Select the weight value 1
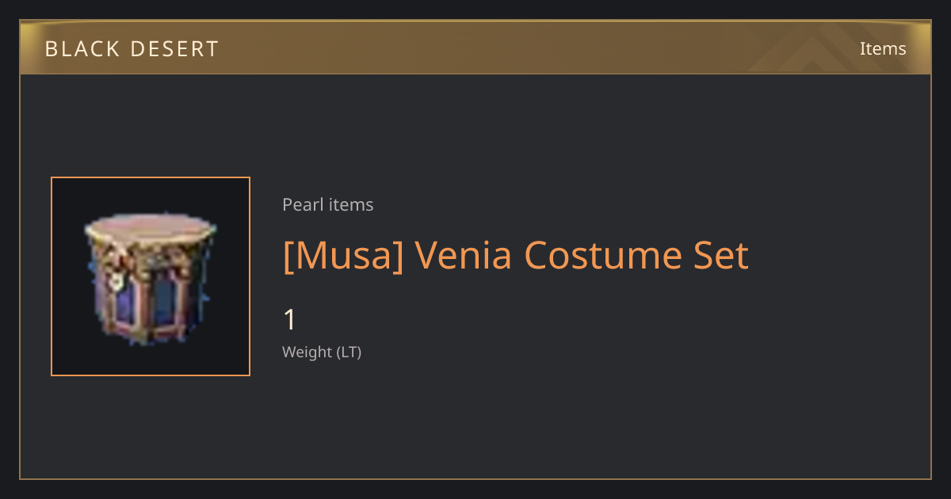The width and height of the screenshot is (951, 499). pos(289,320)
